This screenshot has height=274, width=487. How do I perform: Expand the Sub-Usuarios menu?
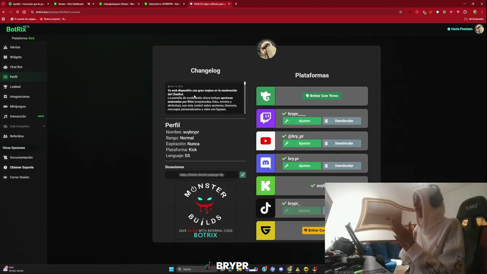pyautogui.click(x=24, y=126)
